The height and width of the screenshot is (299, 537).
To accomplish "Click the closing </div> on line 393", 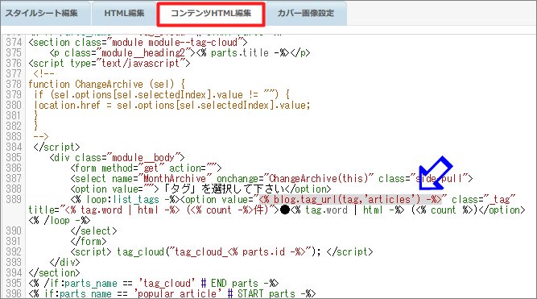I will [x=64, y=262].
